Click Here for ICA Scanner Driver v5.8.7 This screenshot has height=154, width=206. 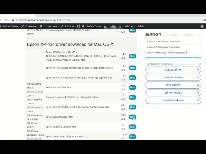[132, 78]
